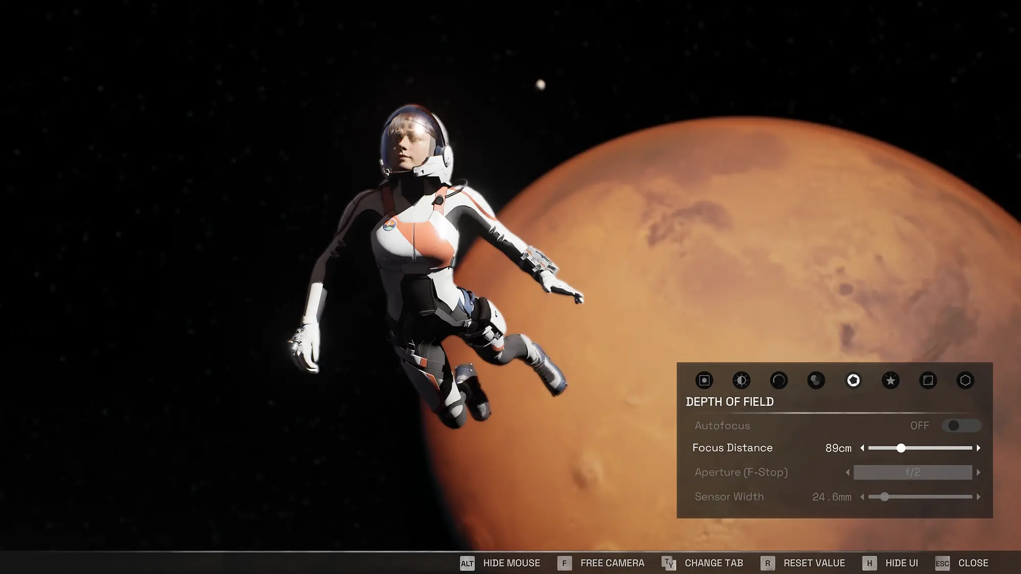Screen dimensions: 1021x574
Task: Open the vignette ring tab icon
Action: (779, 380)
